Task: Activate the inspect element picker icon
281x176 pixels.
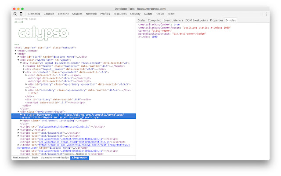Action: click(15, 14)
